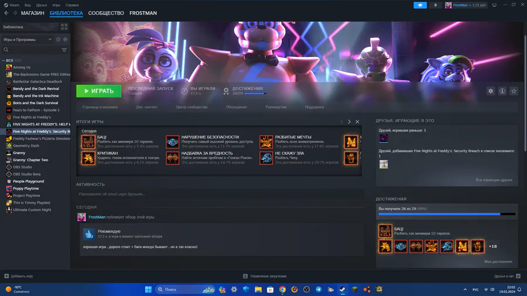
Task: Open advanced filters icon next to search
Action: [64, 50]
